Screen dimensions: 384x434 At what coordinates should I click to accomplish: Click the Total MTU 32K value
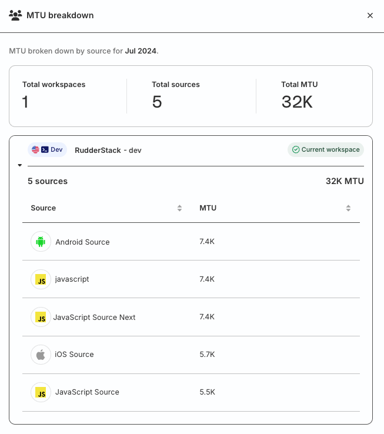(x=297, y=102)
